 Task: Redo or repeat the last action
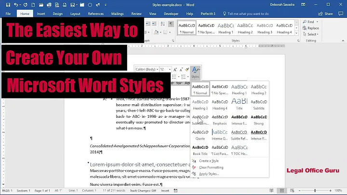click(25, 5)
